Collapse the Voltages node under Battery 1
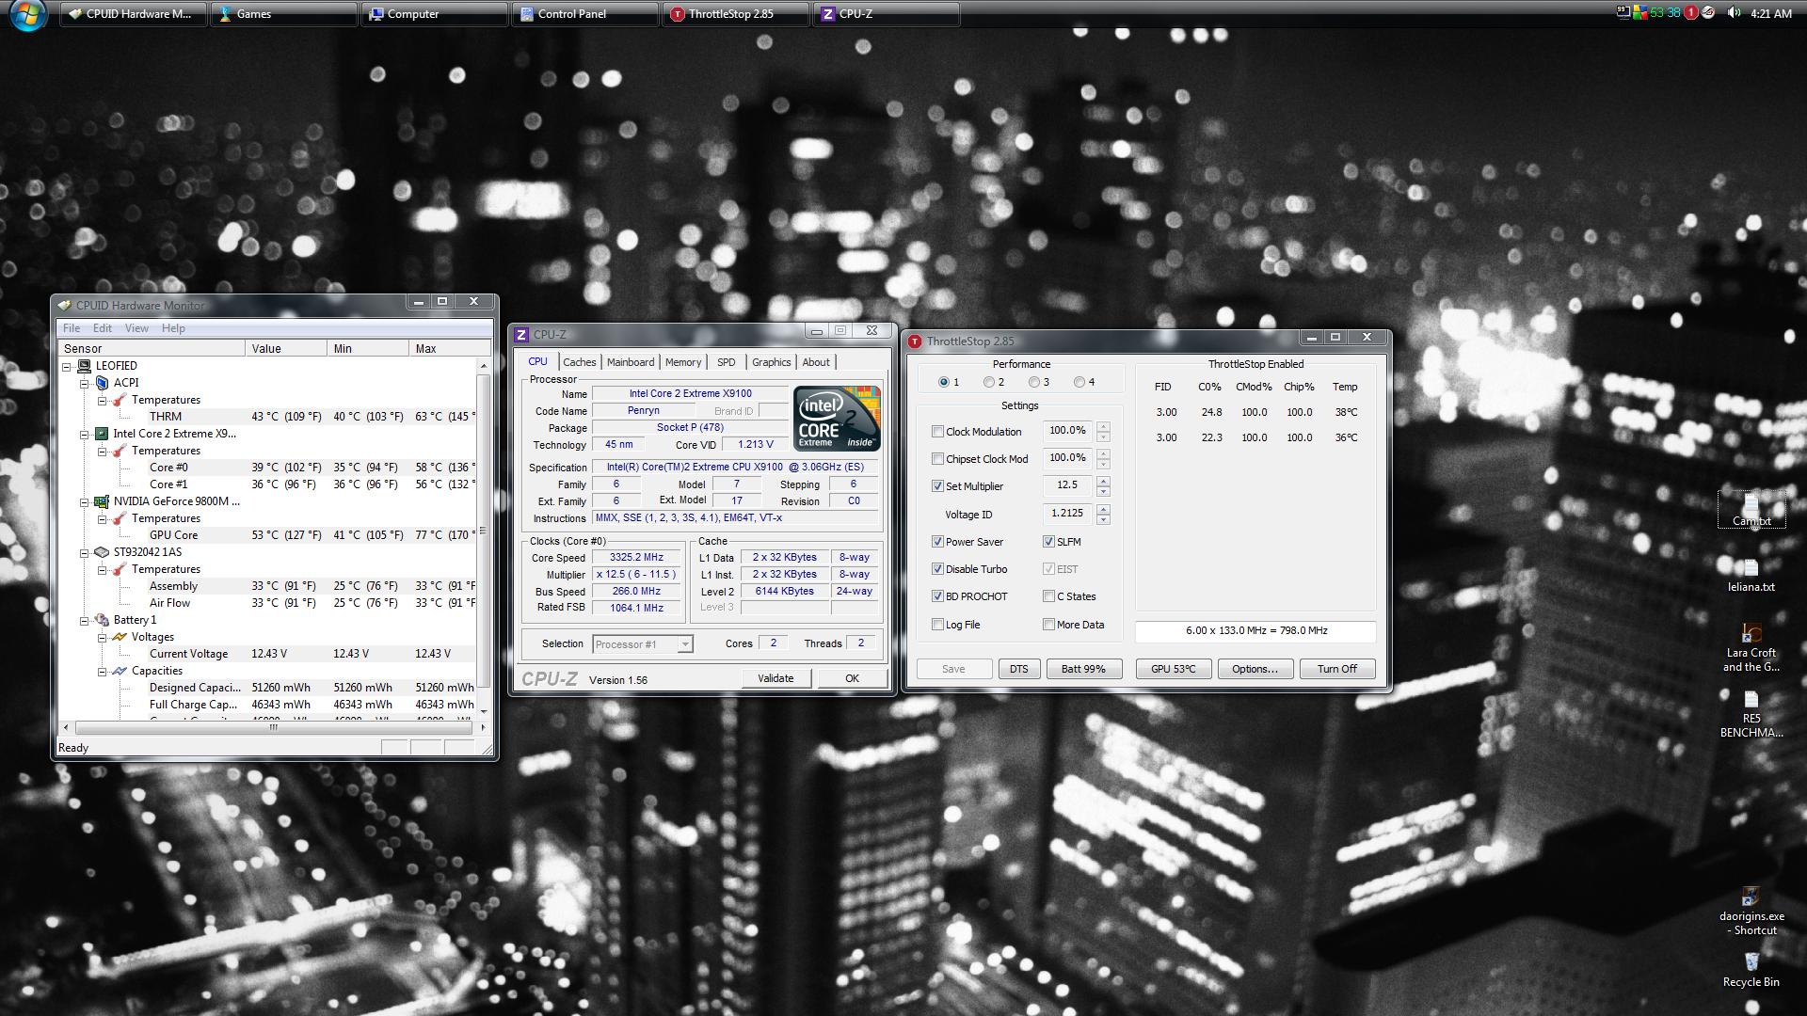1807x1016 pixels. [103, 638]
